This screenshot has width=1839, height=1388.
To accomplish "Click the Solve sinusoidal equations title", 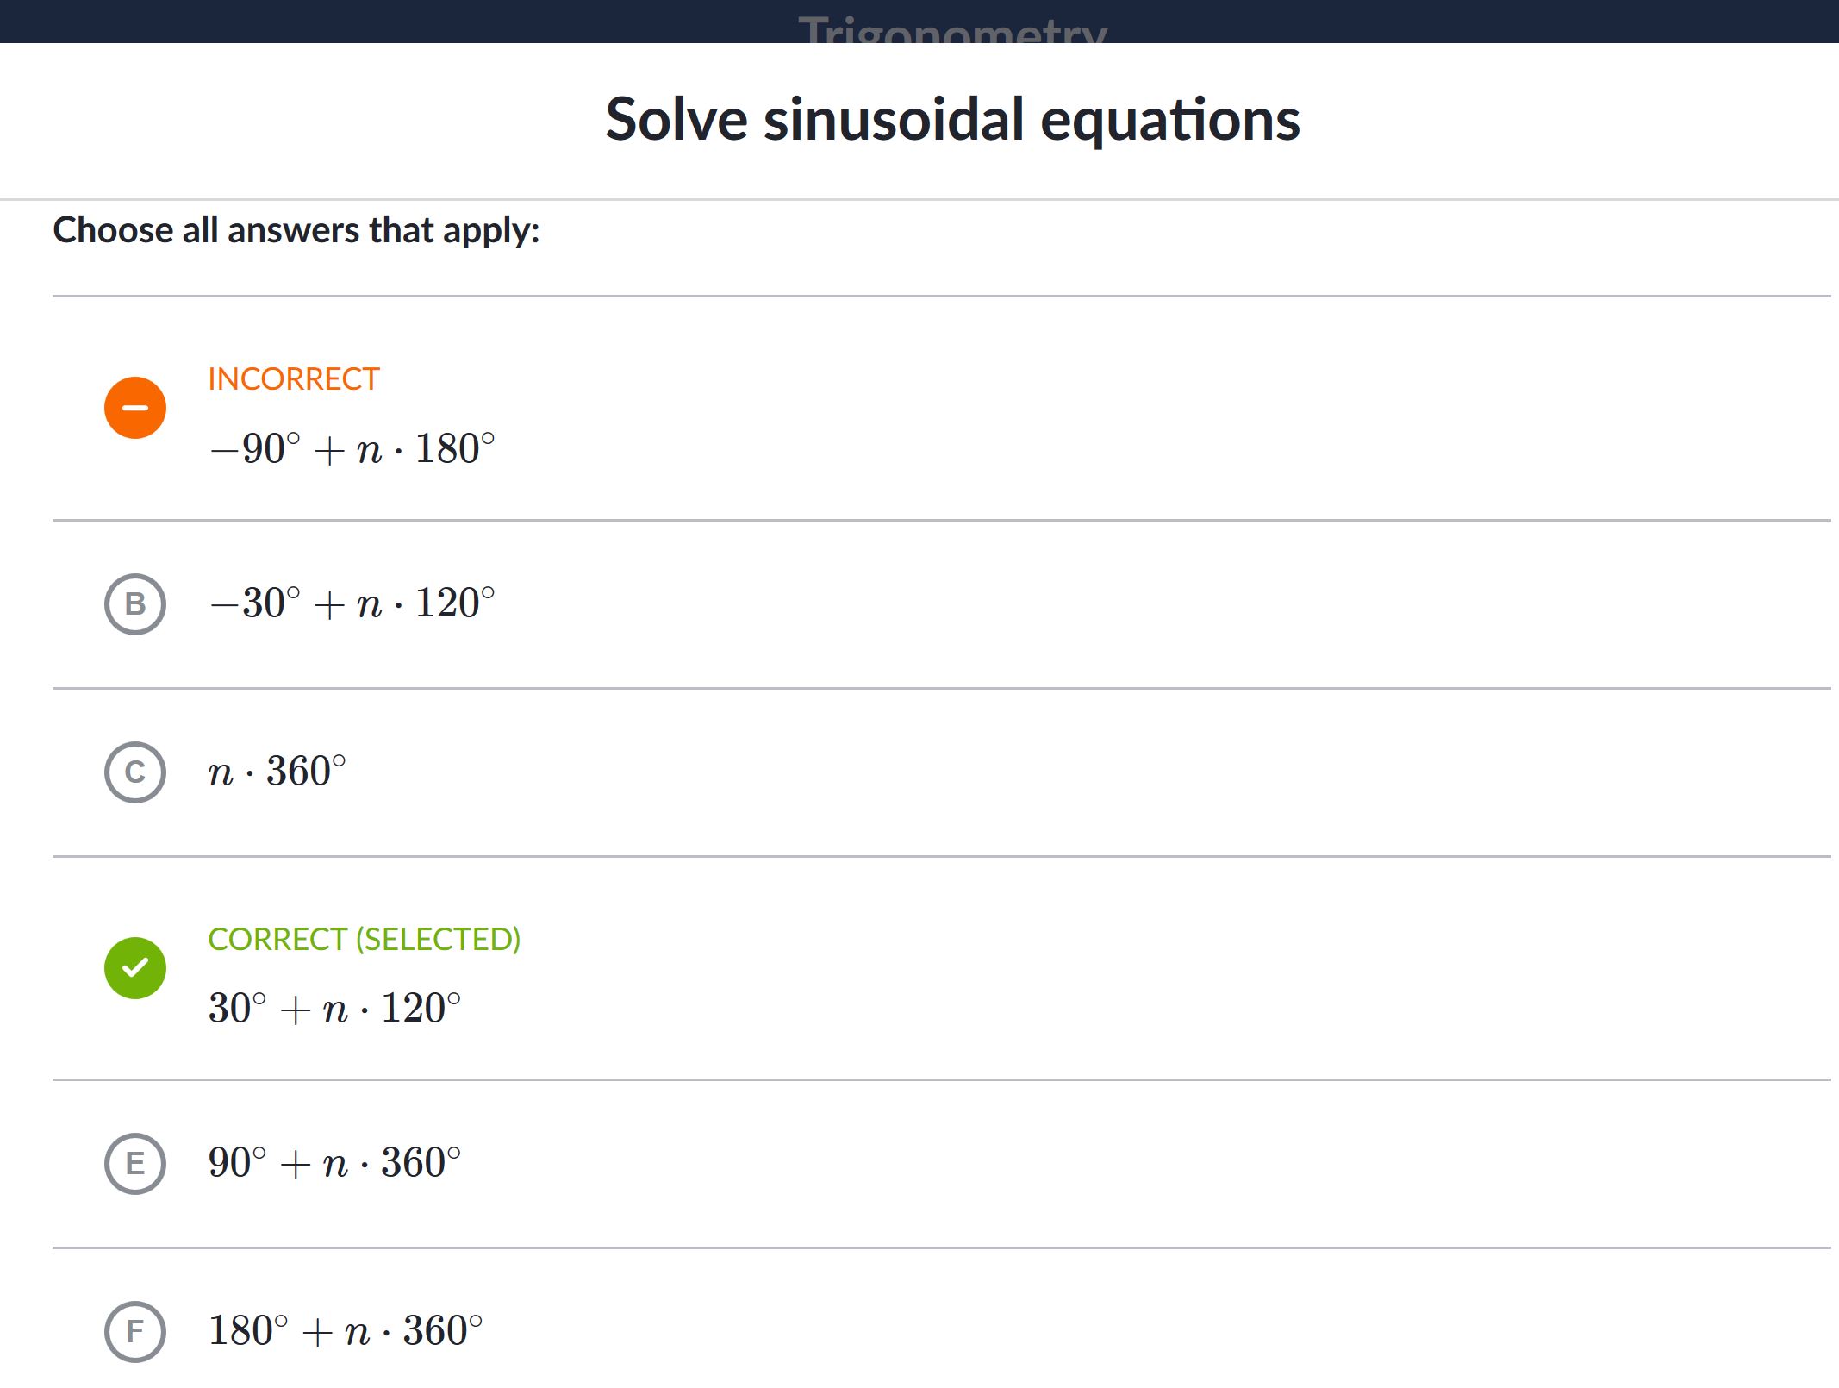I will 952,120.
